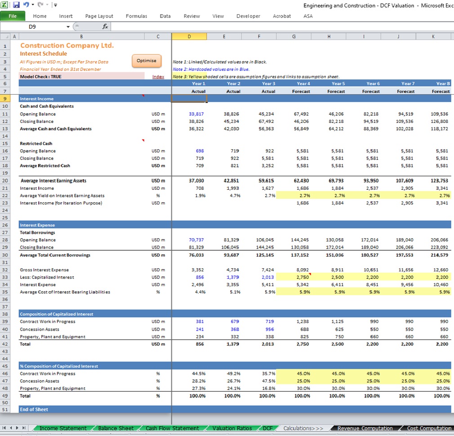454x436 pixels.
Task: Click into the formula bar
Action: click(x=282, y=26)
